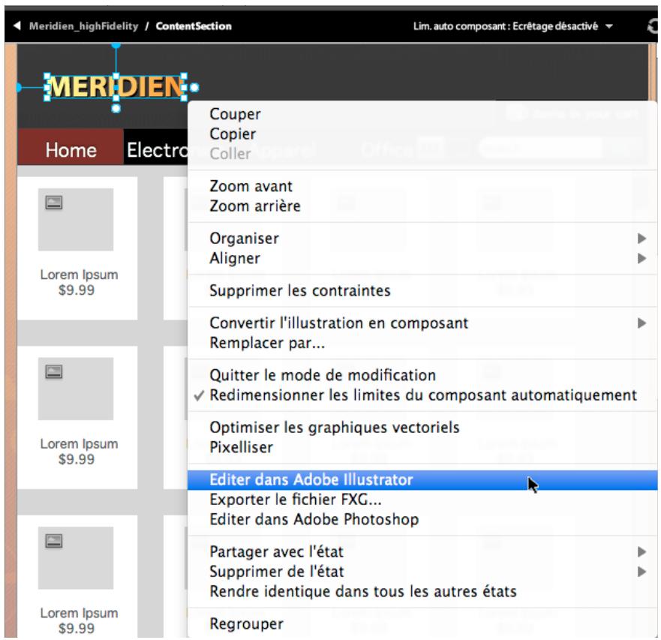Screen dimensions: 661x640
Task: Choose Remplacer par... option
Action: click(x=422, y=343)
